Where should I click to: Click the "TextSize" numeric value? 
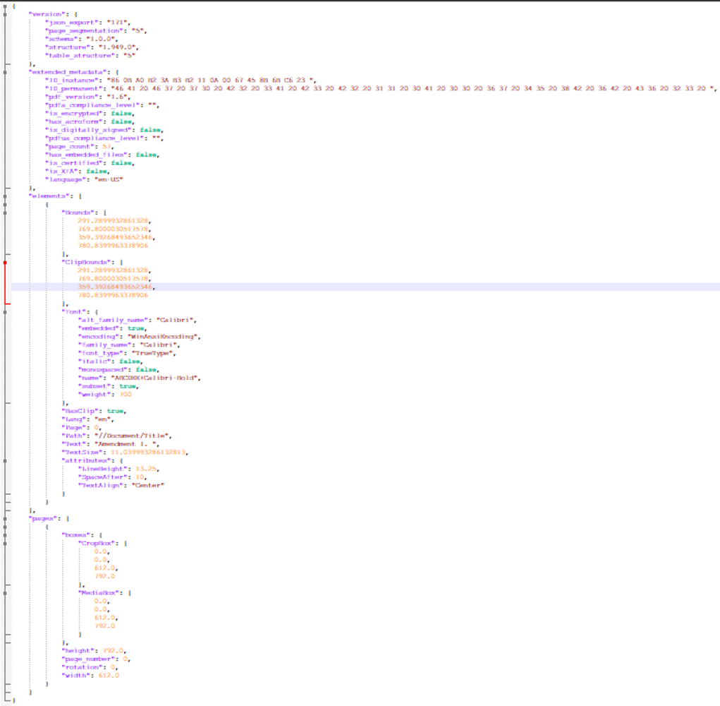coord(148,453)
